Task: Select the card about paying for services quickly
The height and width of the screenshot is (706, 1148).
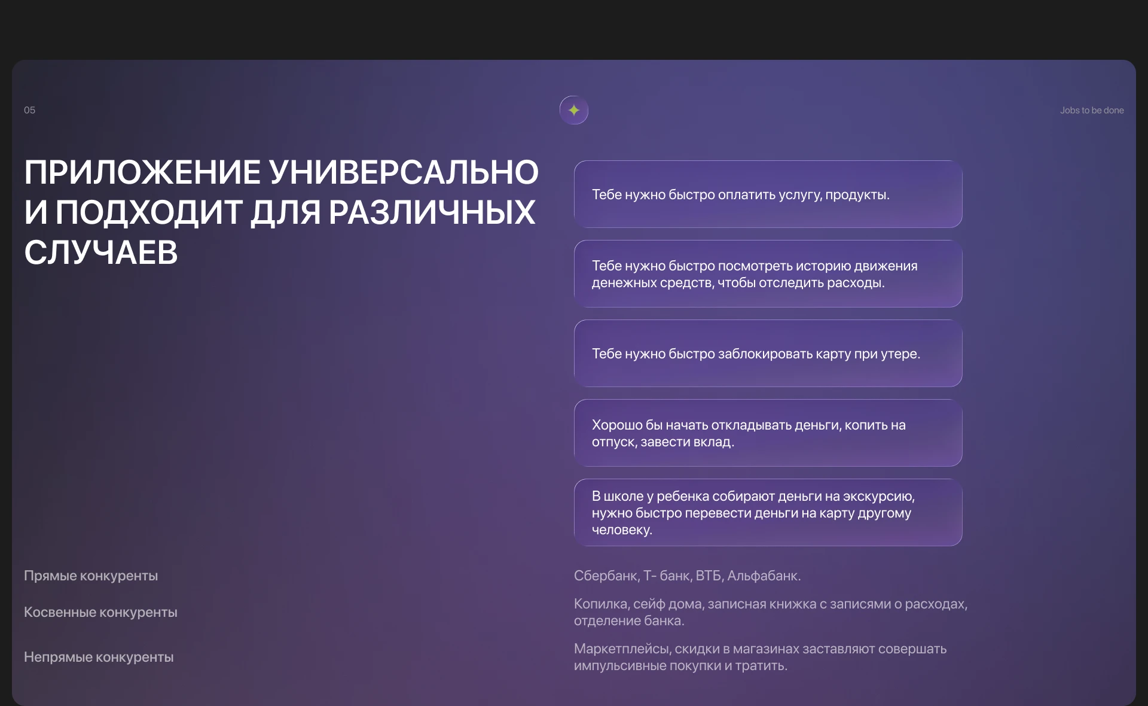Action: (x=767, y=194)
